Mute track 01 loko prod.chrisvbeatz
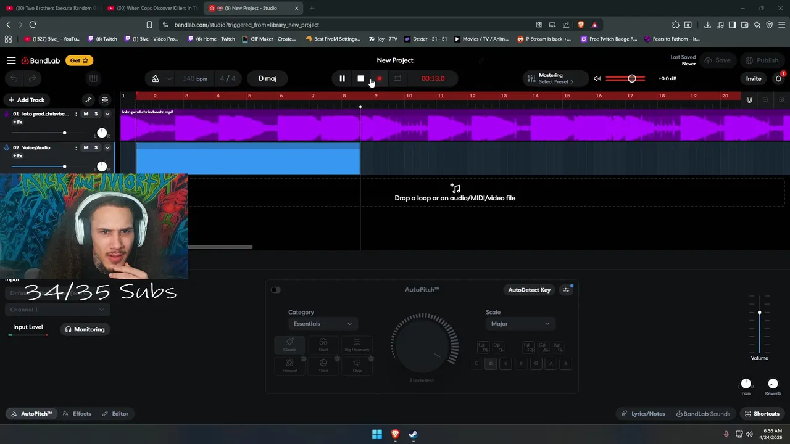Screen dimensions: 790x444 click(x=86, y=113)
